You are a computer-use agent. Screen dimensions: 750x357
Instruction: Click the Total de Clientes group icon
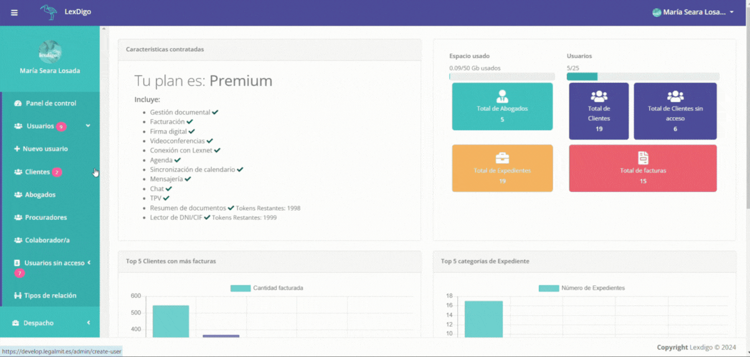[x=599, y=97]
